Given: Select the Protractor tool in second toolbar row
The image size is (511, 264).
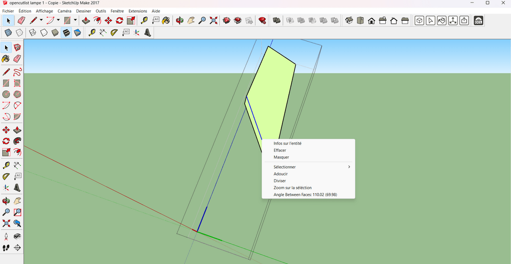Looking at the screenshot, I should pos(114,33).
